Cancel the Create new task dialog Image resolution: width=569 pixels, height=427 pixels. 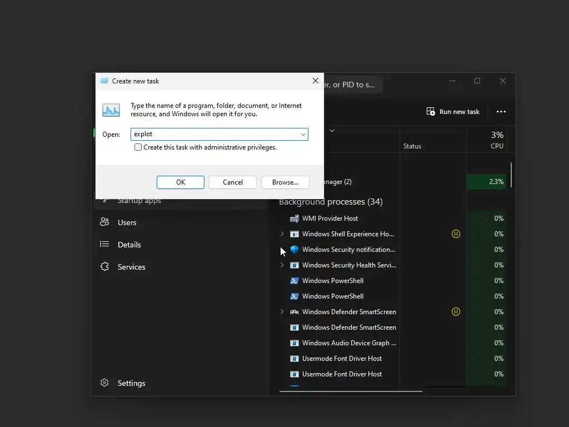click(233, 182)
